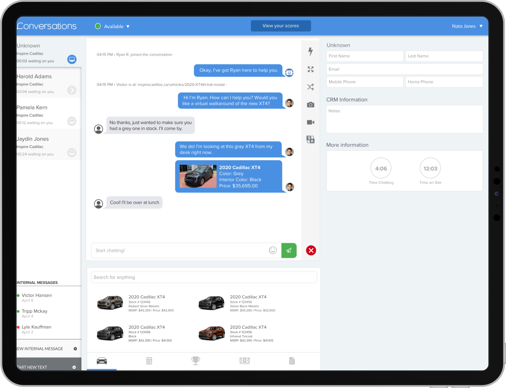
Task: Open the emoji smiley picker
Action: [273, 250]
